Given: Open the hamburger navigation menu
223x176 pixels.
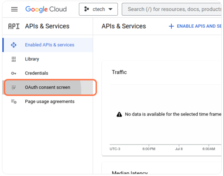Looking at the screenshot, I should point(14,9).
